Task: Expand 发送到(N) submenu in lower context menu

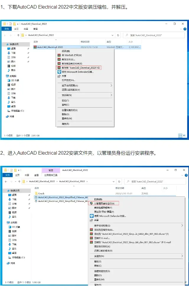Action: click(182, 256)
